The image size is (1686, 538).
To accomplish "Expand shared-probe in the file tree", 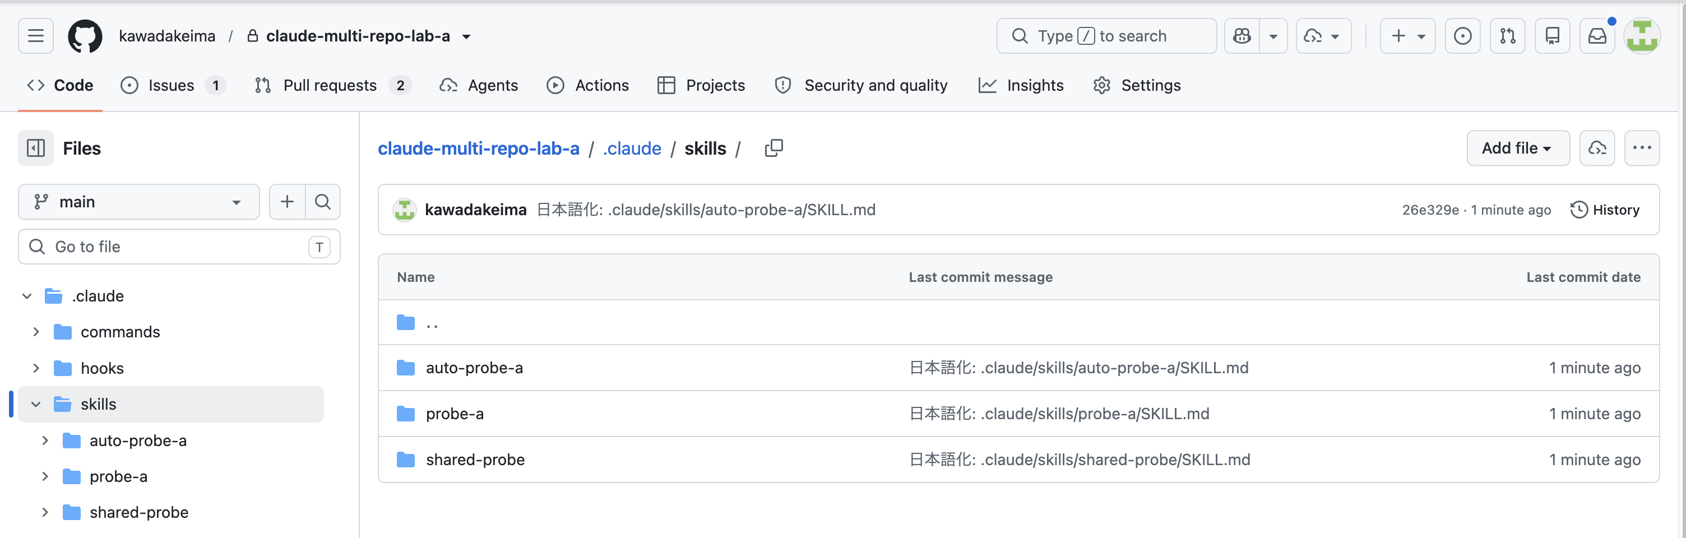I will click(45, 512).
